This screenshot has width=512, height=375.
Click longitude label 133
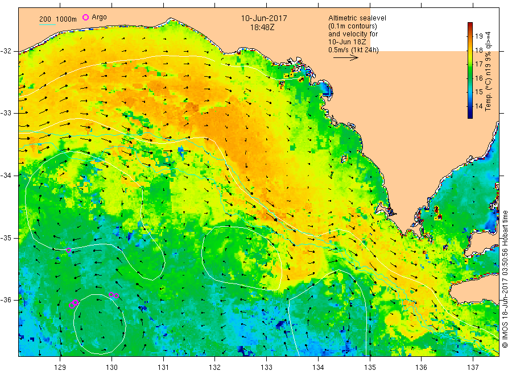pos(266,368)
